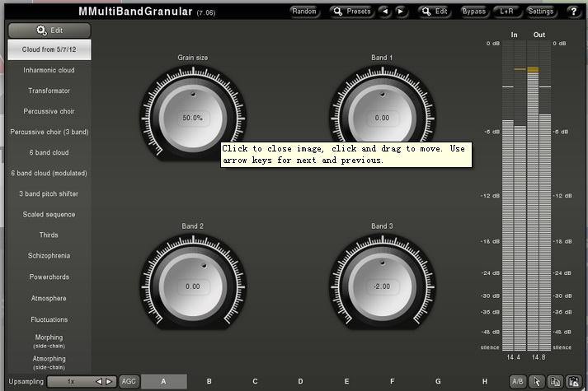Select the Atmorphing (side-chain) preset
The width and height of the screenshot is (588, 391).
tap(49, 362)
